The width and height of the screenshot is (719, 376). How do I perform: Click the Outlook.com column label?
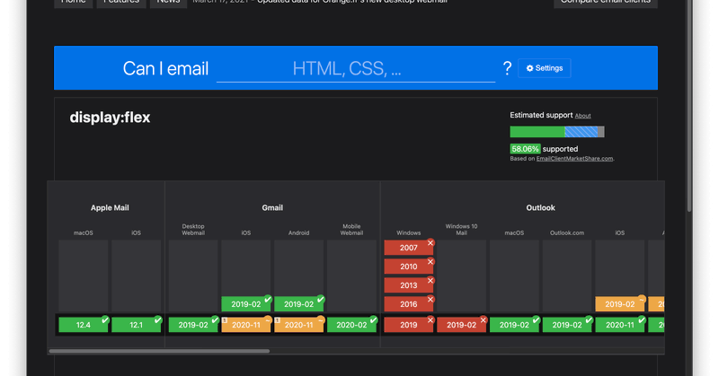coord(567,232)
